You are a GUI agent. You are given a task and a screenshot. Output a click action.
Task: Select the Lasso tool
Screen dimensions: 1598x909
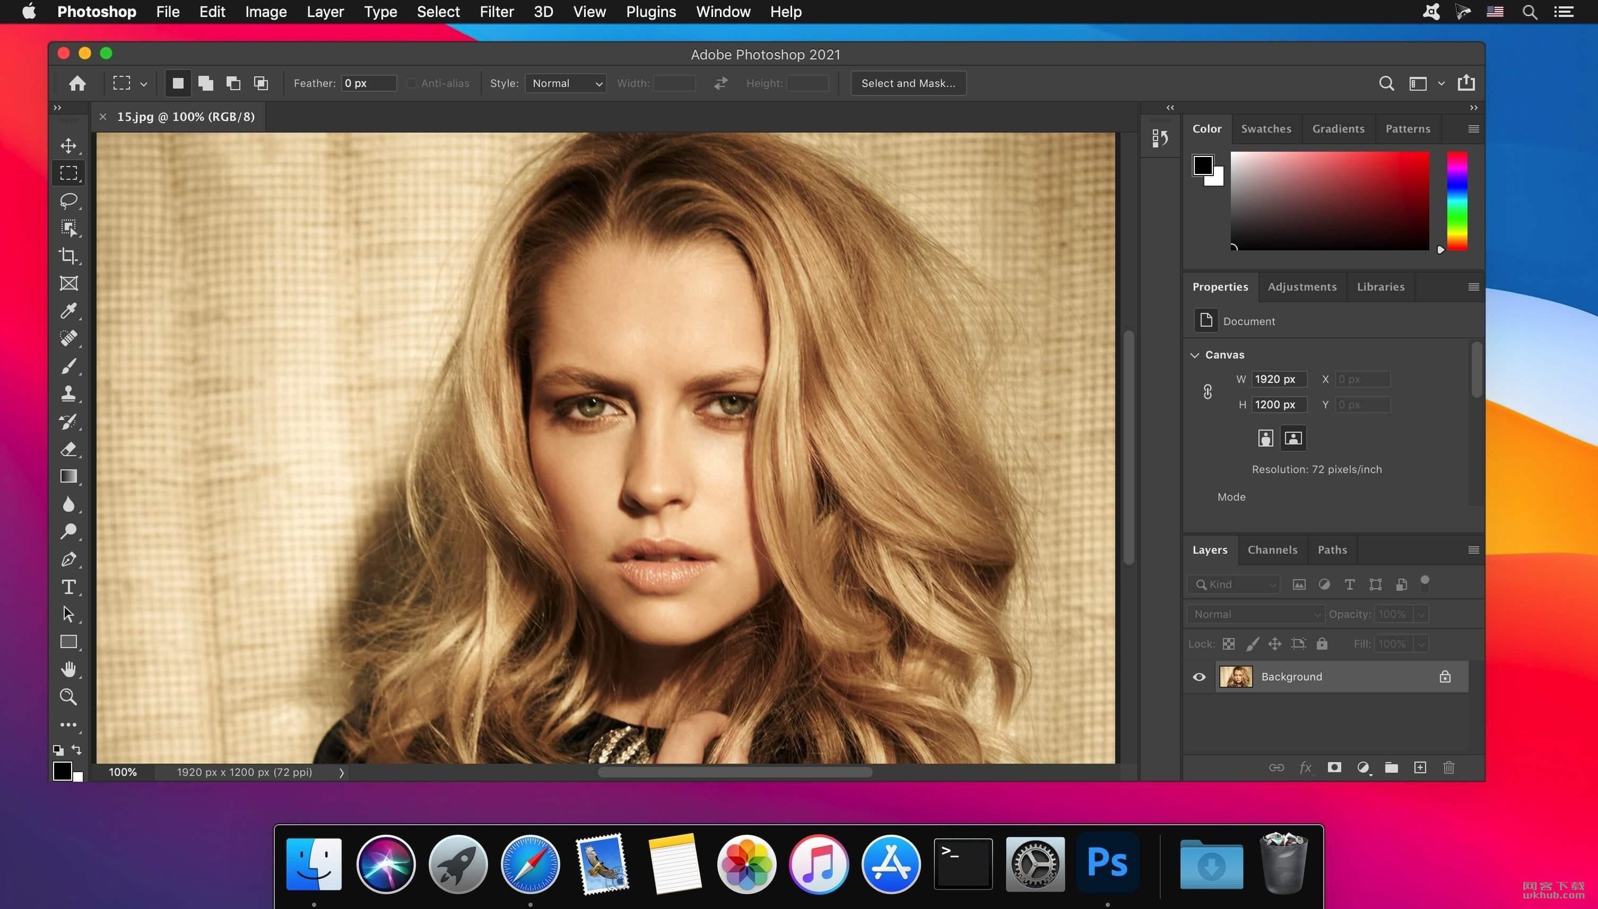pos(68,199)
